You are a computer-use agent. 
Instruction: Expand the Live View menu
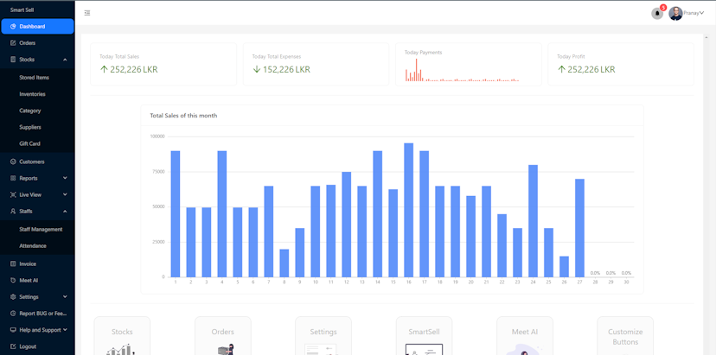click(65, 194)
